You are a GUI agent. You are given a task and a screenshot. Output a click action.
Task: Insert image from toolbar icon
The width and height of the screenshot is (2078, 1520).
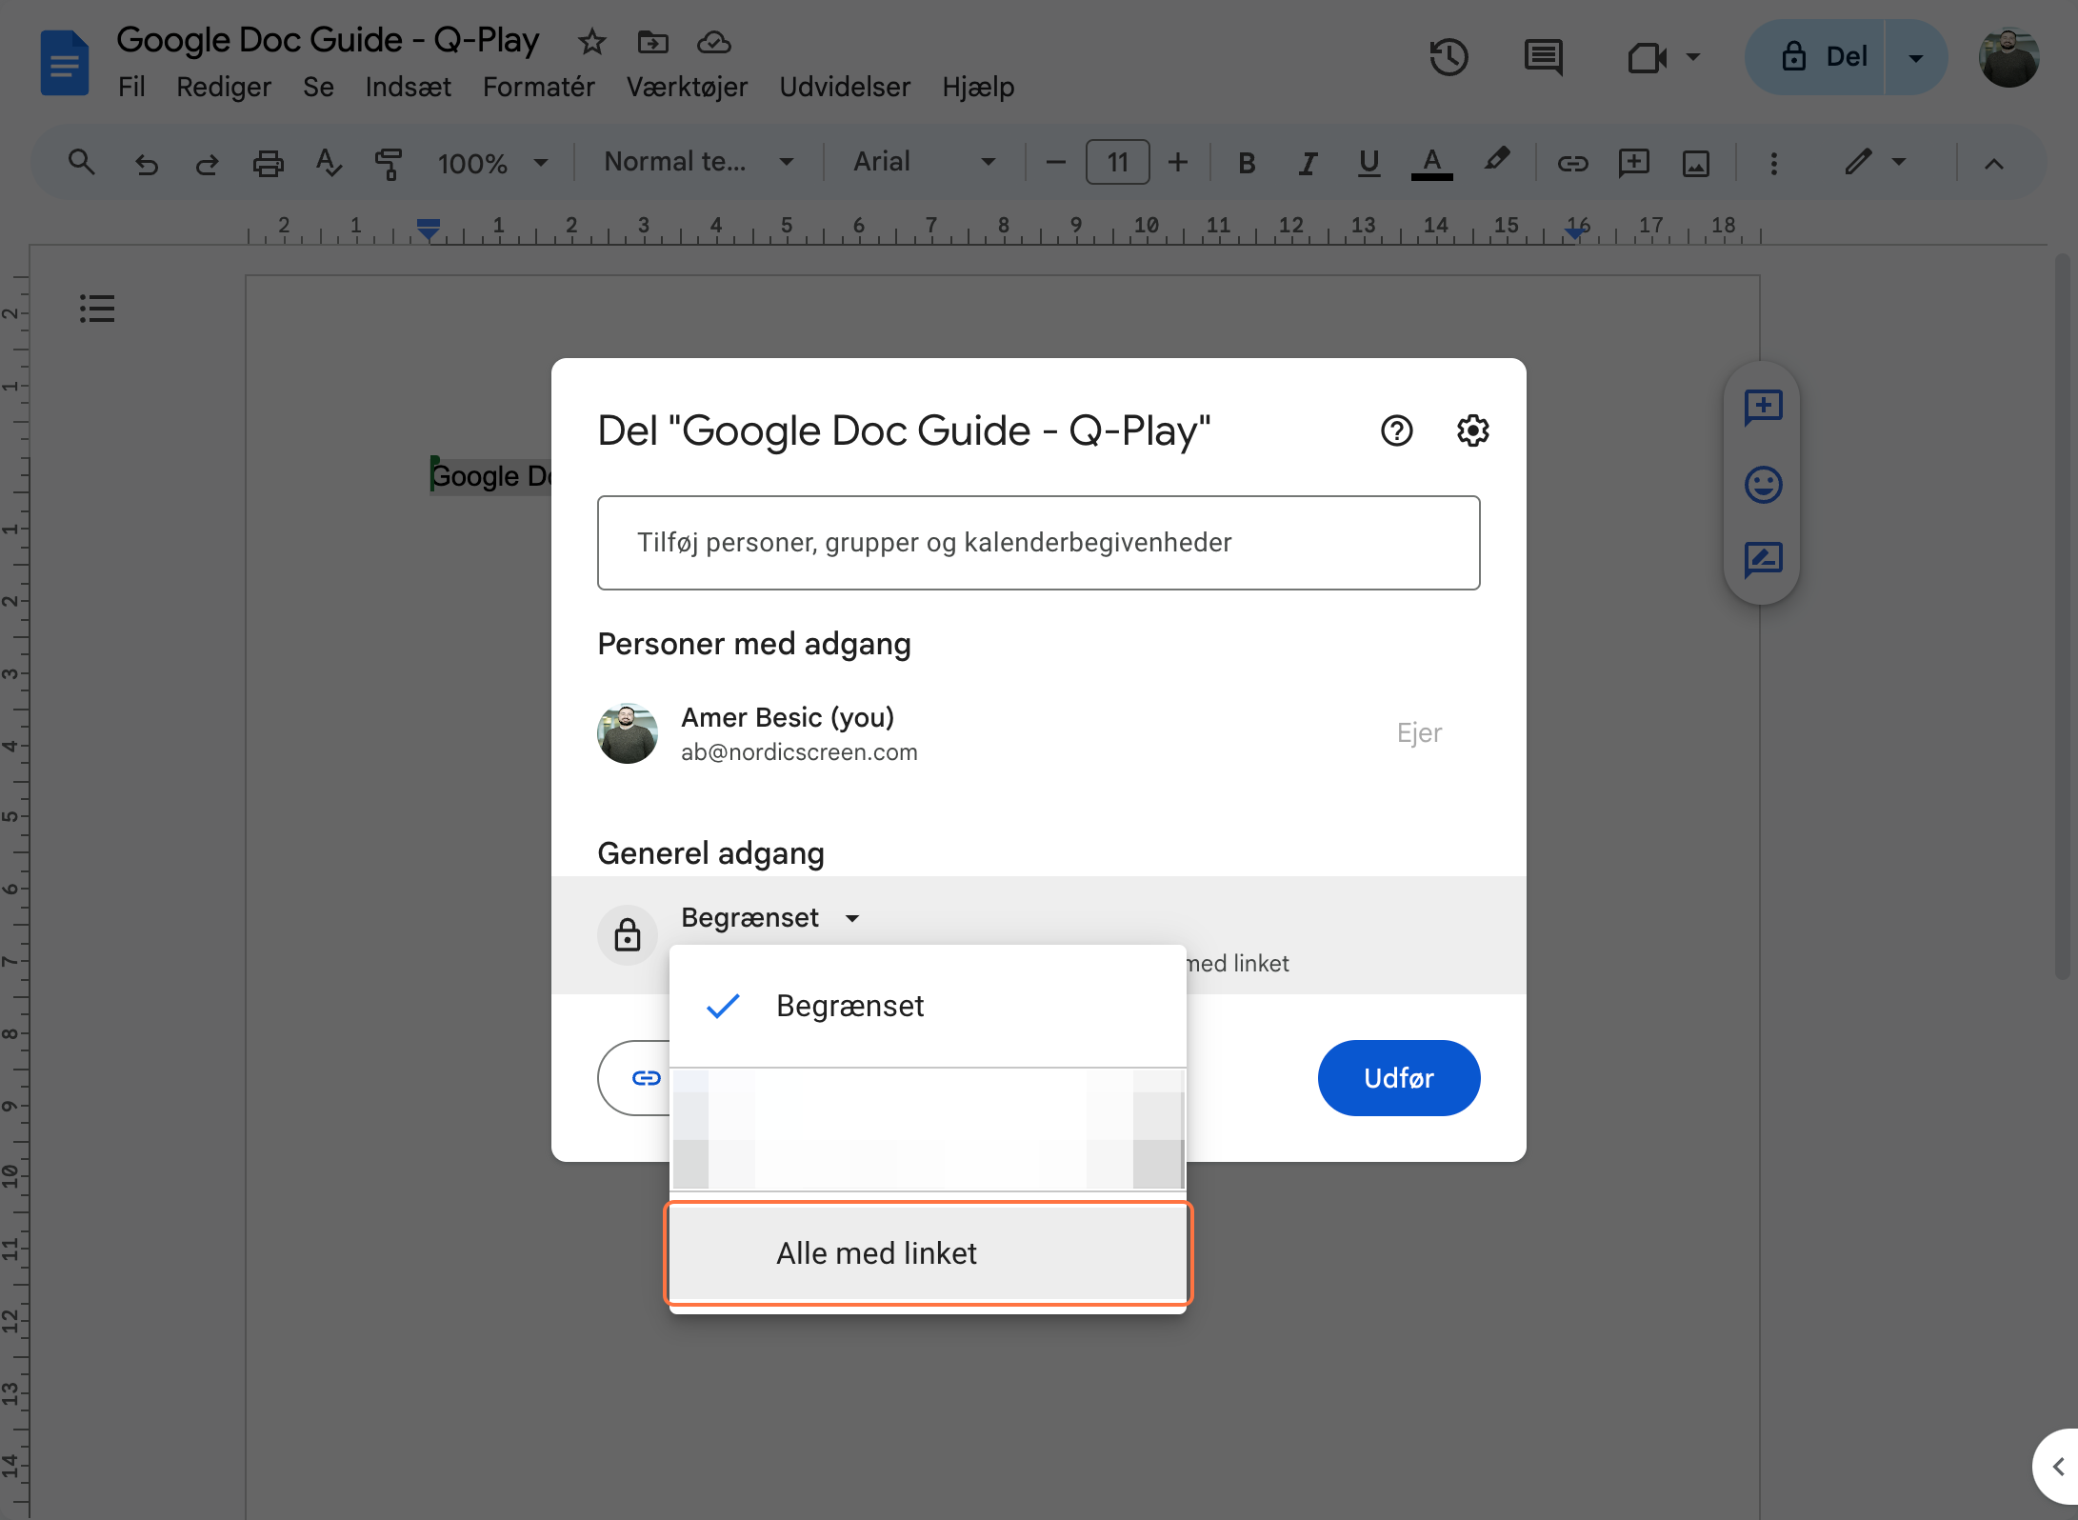(1695, 164)
